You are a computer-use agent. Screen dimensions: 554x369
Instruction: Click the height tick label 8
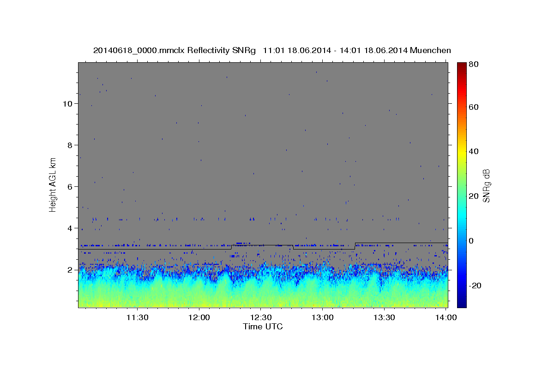70,145
